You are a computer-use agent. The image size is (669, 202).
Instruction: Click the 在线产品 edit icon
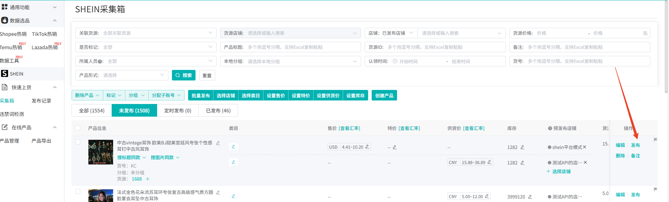click(5, 127)
